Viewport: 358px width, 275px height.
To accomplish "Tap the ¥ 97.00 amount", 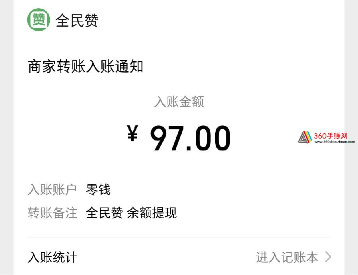I will (179, 138).
